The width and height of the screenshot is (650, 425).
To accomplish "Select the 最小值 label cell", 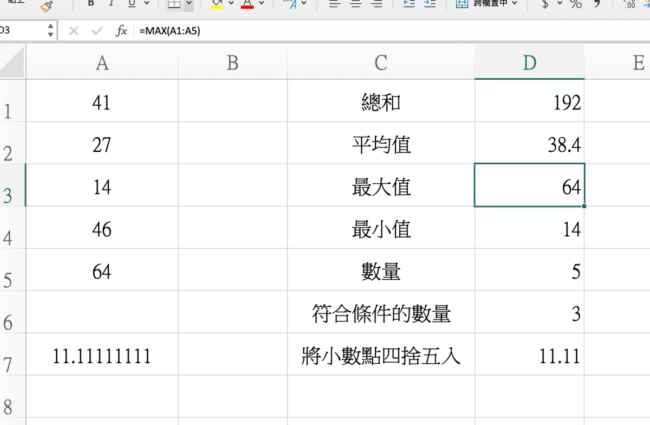I will (381, 228).
